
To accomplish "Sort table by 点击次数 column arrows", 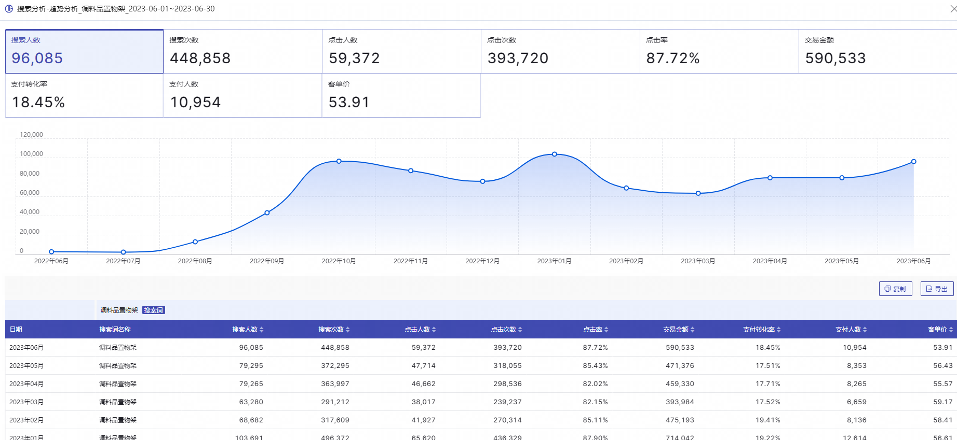I will (520, 330).
